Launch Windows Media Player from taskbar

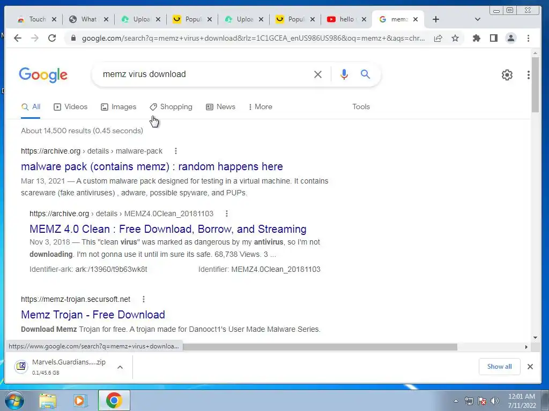coord(80,400)
